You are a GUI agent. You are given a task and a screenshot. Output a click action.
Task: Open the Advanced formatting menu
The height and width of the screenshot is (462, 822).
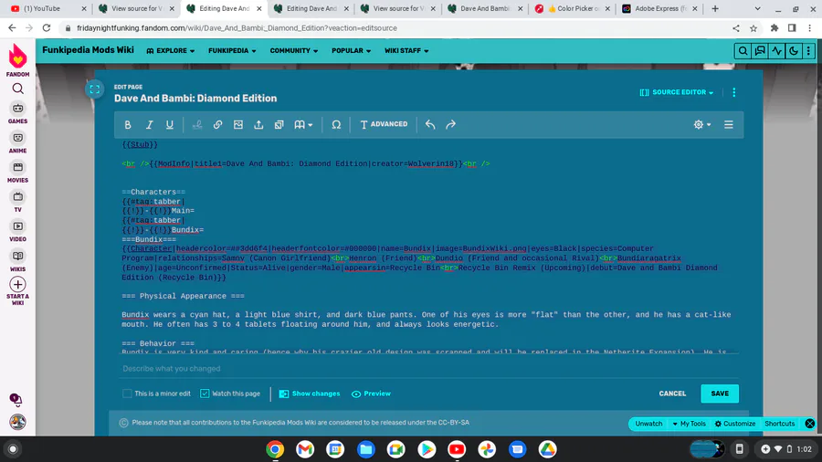tap(384, 125)
